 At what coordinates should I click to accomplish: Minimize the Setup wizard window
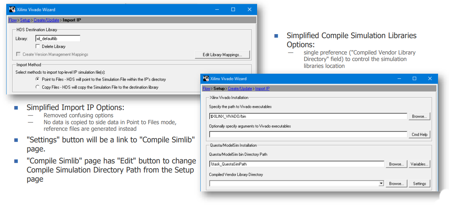click(x=398, y=78)
